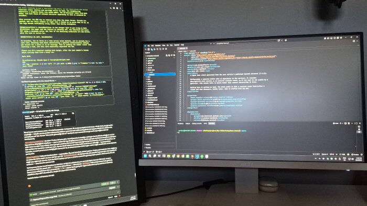The width and height of the screenshot is (367, 206).
Task: Click the VS Code icon in the taskbar
Action: 197,156
